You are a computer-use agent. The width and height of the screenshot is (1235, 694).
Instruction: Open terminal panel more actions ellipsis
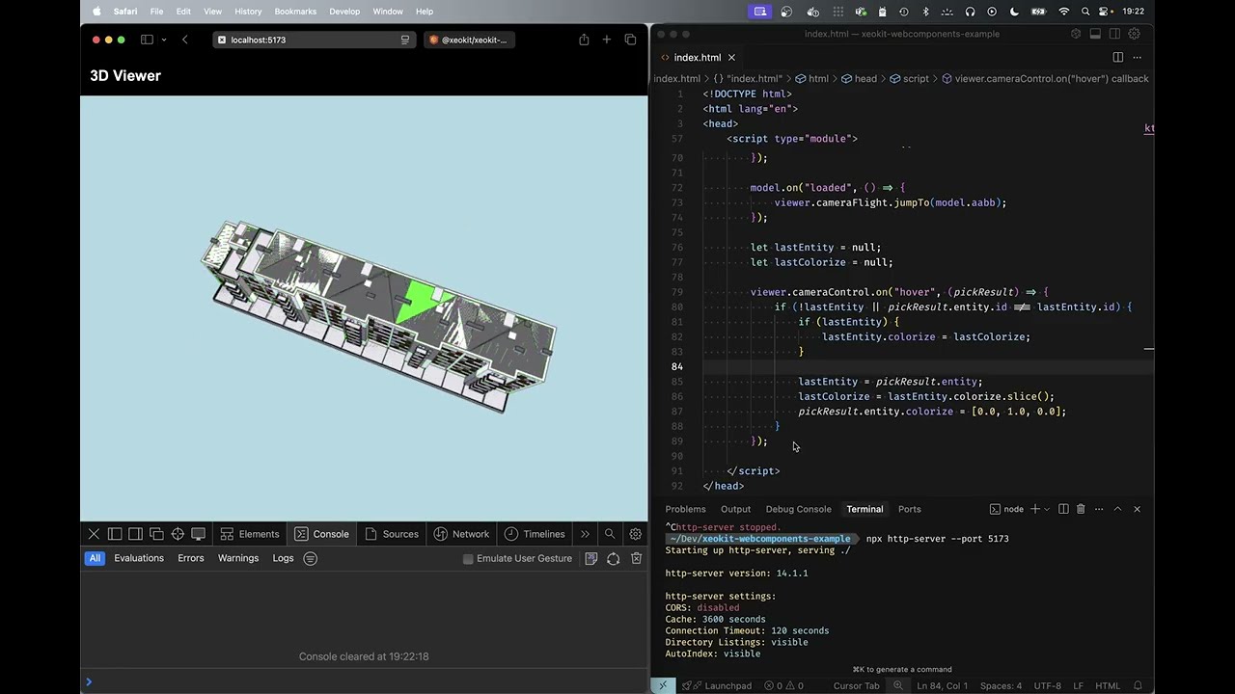pos(1099,509)
